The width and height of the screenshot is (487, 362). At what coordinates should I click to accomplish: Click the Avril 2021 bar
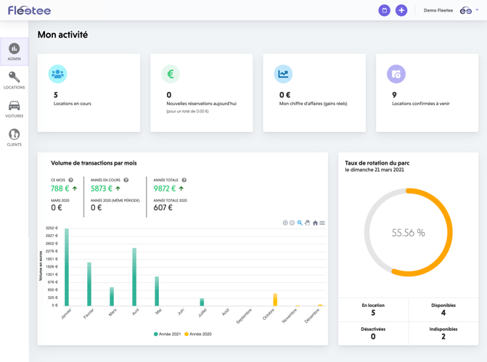pos(134,277)
